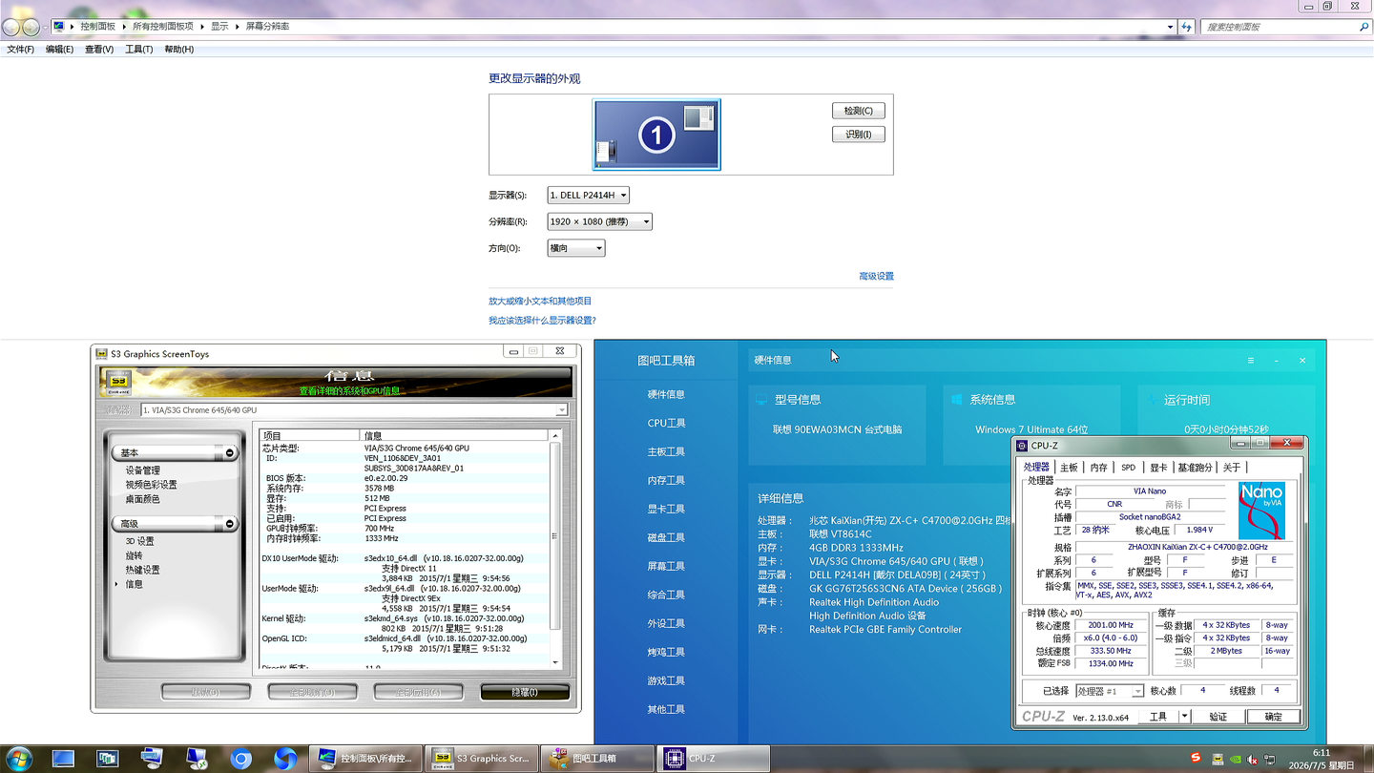Open the 编辑(E) menu

(60, 50)
